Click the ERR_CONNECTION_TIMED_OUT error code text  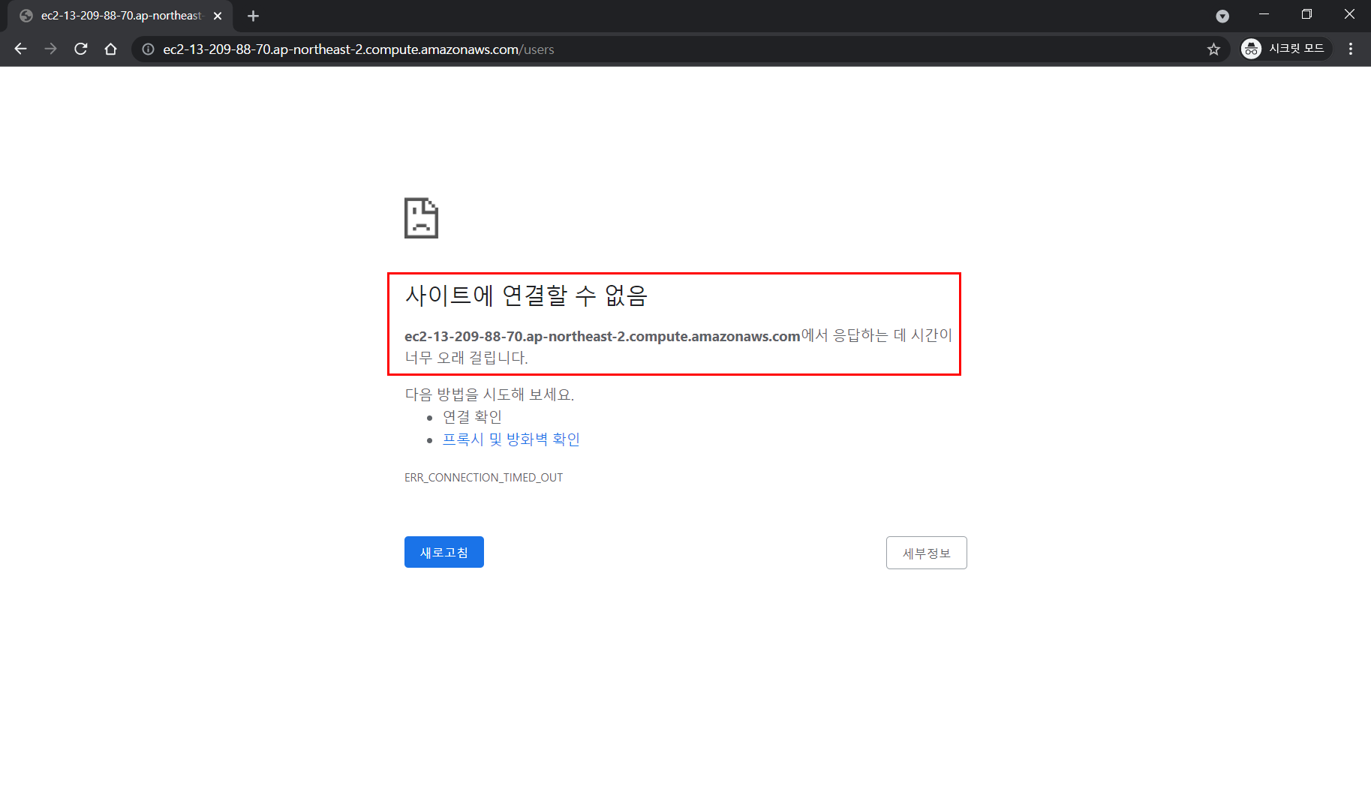pos(483,478)
